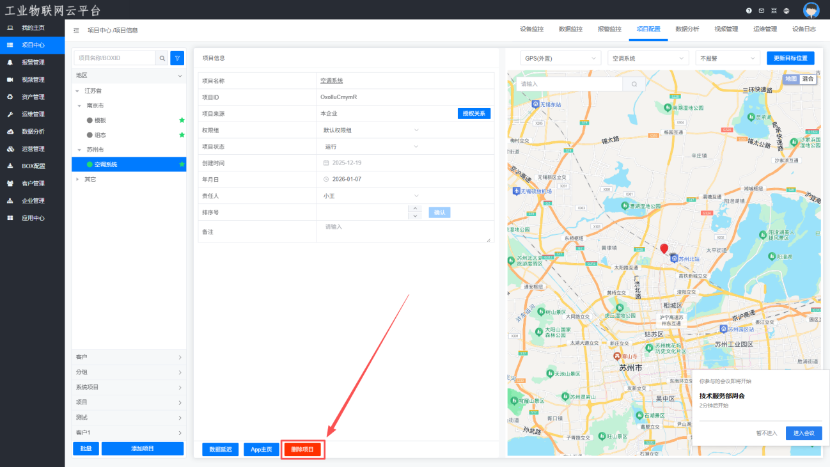The image size is (830, 467).
Task: Collapse sidebar with the hamburger icon
Action: pyautogui.click(x=76, y=30)
